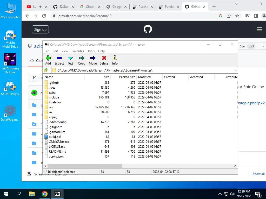Click the Chrome share page icon
The image size is (266, 199).
(x=229, y=16)
